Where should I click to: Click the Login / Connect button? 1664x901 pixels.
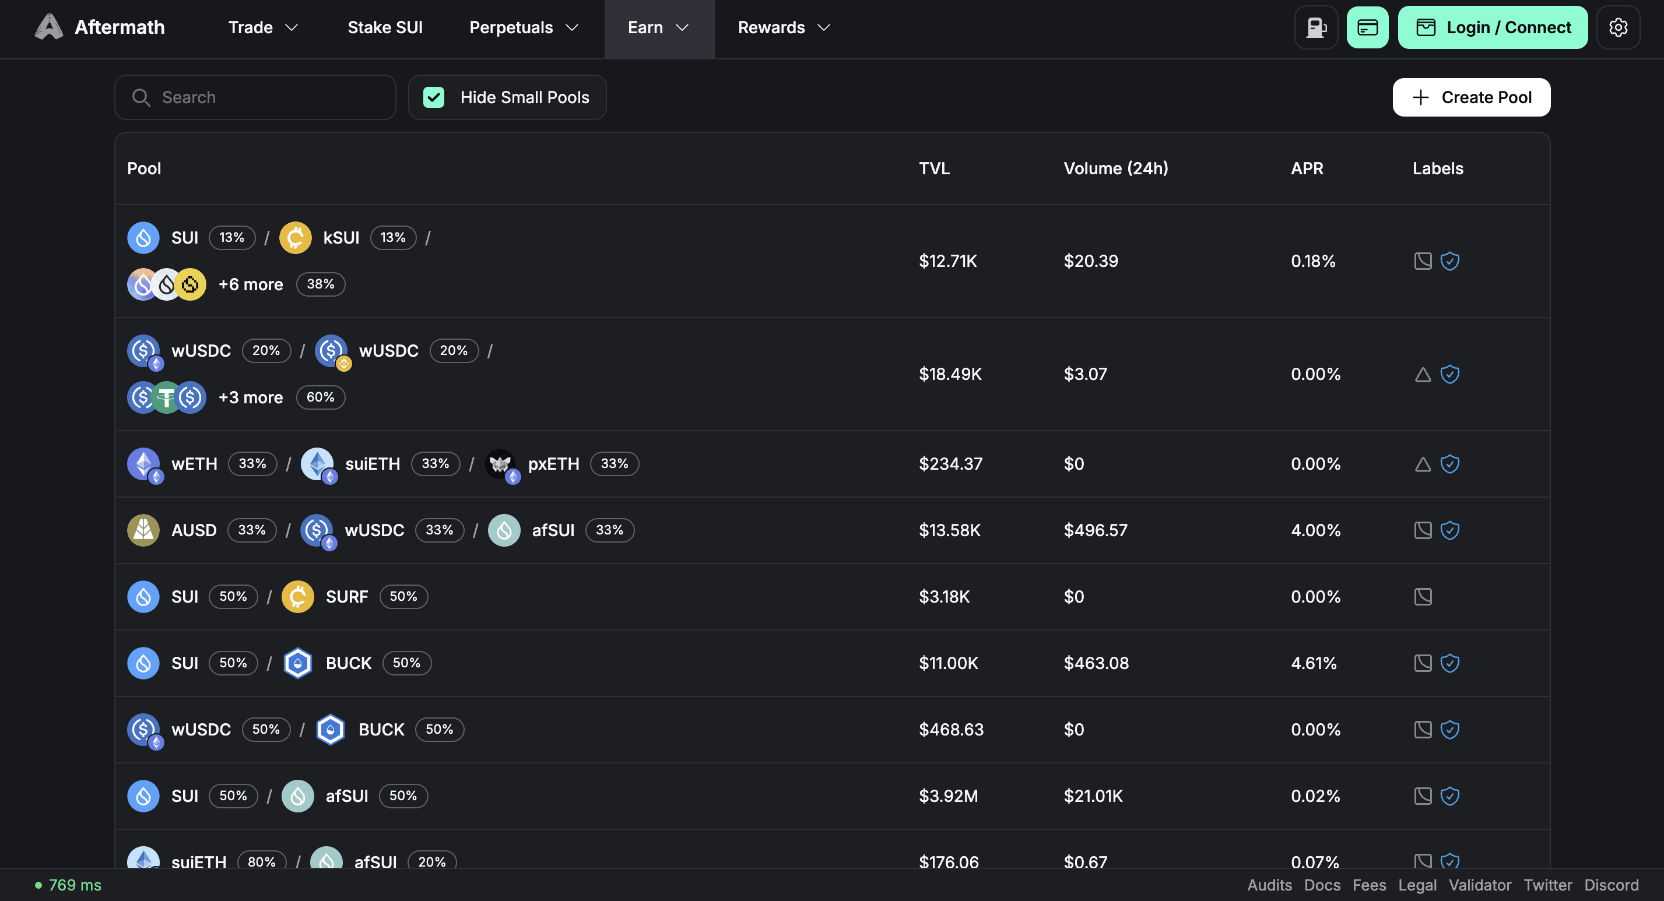tap(1493, 27)
